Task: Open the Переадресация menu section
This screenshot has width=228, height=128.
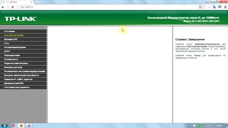Action: (24, 55)
